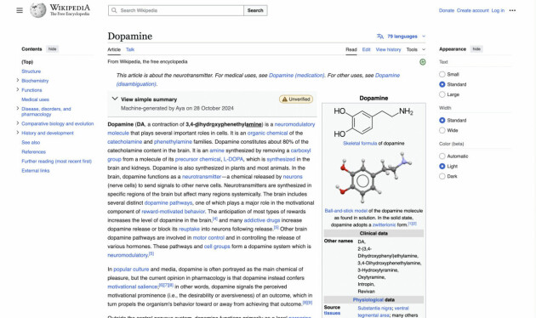Select the Large text size radio
This screenshot has height=318, width=536.
442,94
